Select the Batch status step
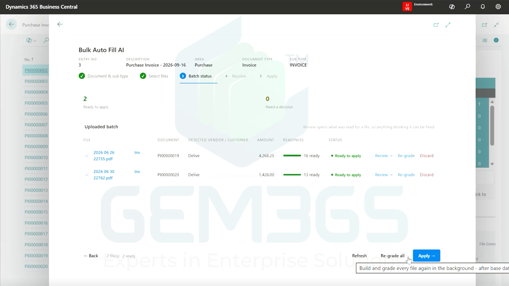This screenshot has height=286, width=509. (196, 76)
